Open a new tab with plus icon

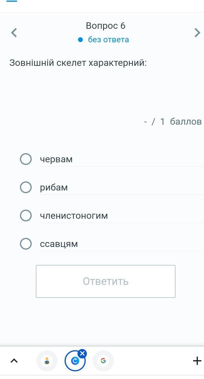click(x=197, y=361)
